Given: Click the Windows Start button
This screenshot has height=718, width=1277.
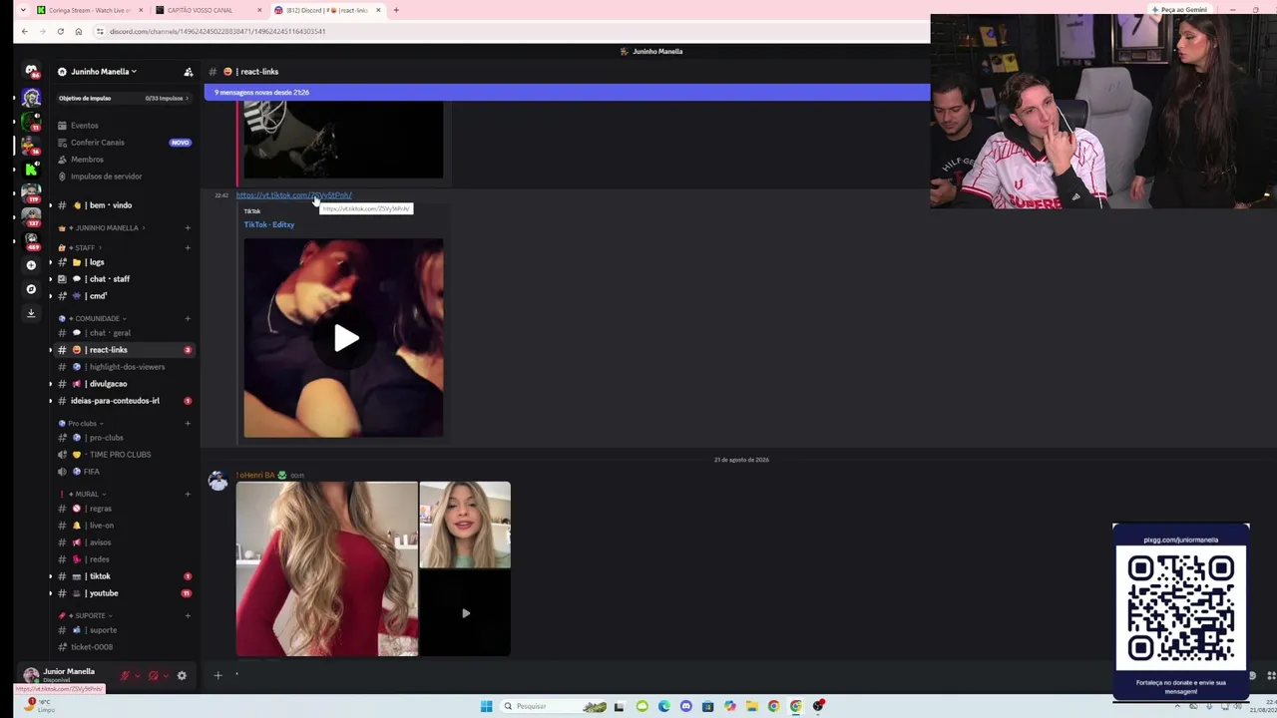Looking at the screenshot, I should pos(486,706).
